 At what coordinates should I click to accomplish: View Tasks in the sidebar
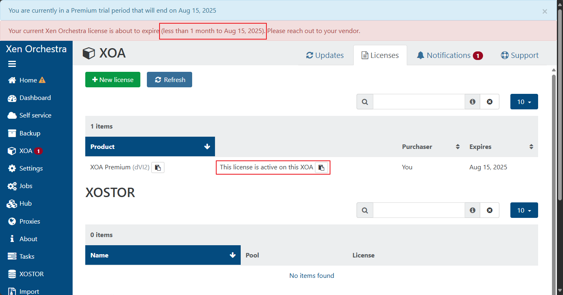21,257
